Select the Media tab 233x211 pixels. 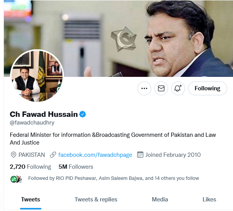point(160,199)
